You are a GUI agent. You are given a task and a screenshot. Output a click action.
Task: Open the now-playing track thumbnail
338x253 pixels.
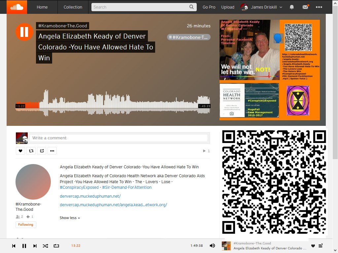pyautogui.click(x=226, y=246)
